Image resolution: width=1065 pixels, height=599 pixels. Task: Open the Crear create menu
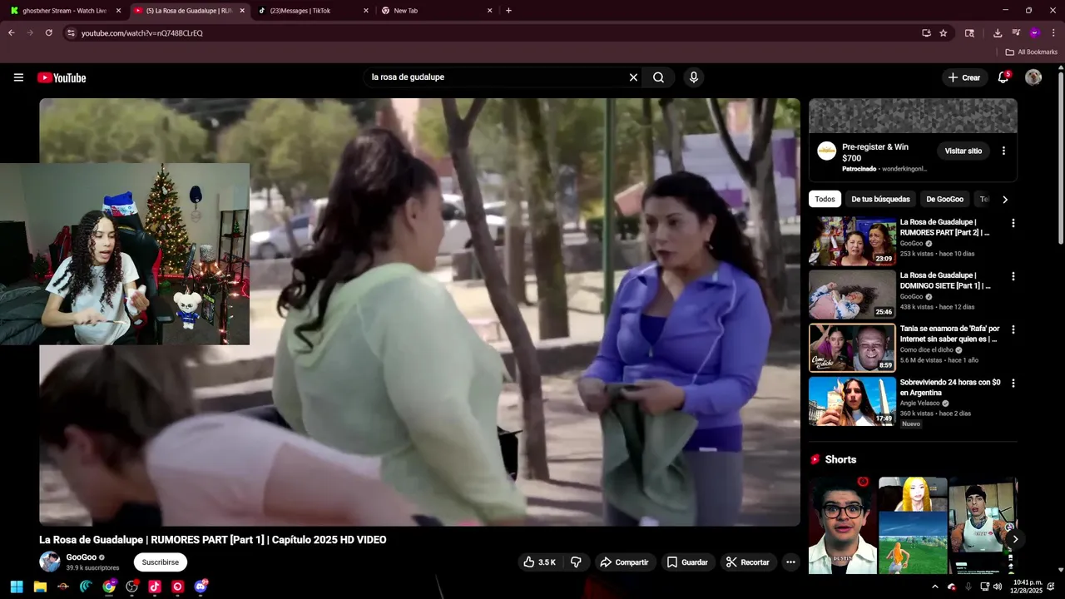(x=964, y=77)
